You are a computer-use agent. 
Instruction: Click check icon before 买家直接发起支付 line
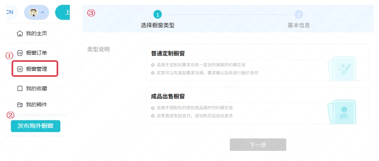click(x=153, y=116)
